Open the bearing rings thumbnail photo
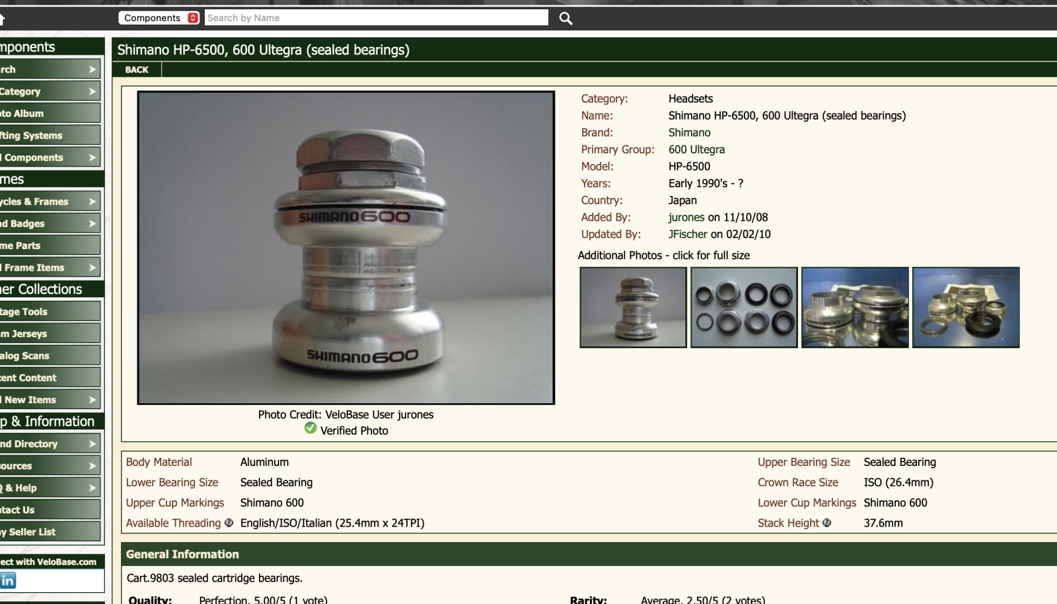Screen dimensions: 1057x604 (x=744, y=307)
